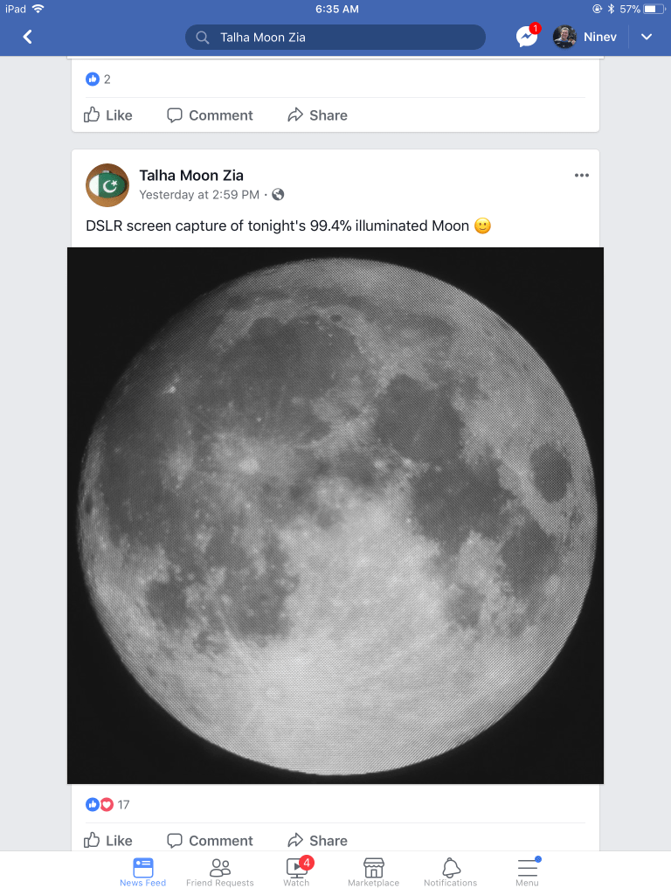Open Notifications bell
Viewport: 671px width, 895px height.
[x=451, y=871]
